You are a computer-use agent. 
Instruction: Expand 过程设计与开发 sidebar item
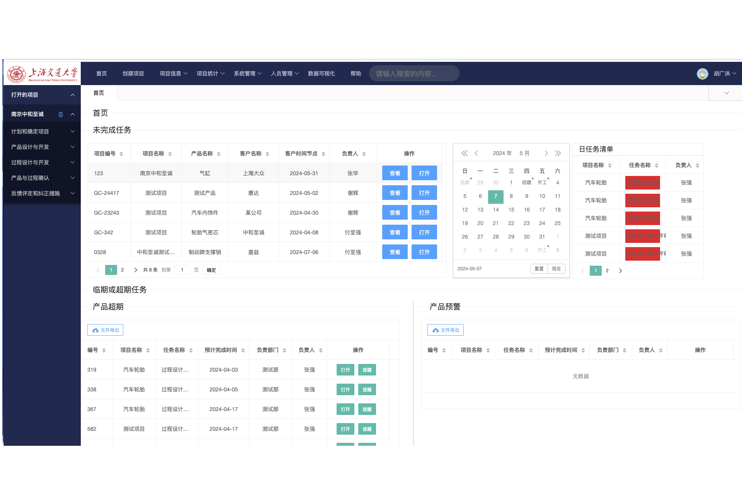tap(42, 162)
